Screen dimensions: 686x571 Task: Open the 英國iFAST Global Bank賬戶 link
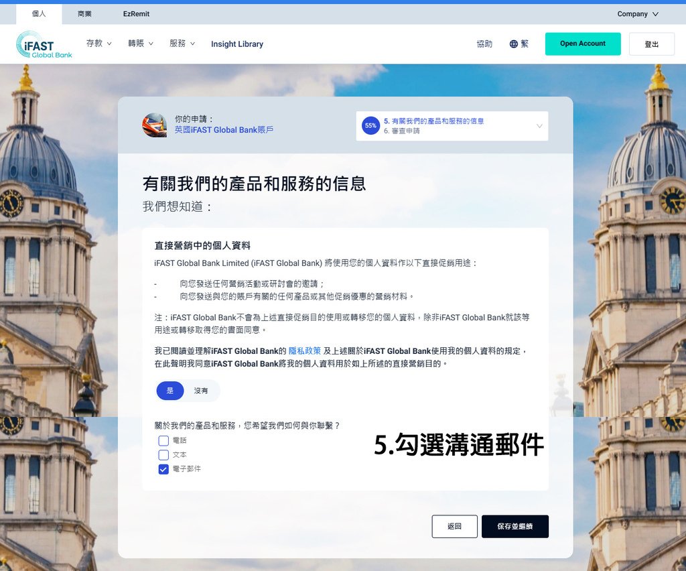pos(224,130)
